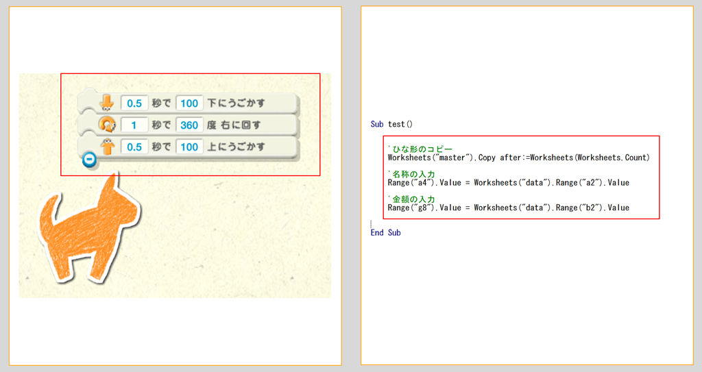Click the rotate icon on the turn-right block
This screenshot has height=372, width=702.
(107, 125)
